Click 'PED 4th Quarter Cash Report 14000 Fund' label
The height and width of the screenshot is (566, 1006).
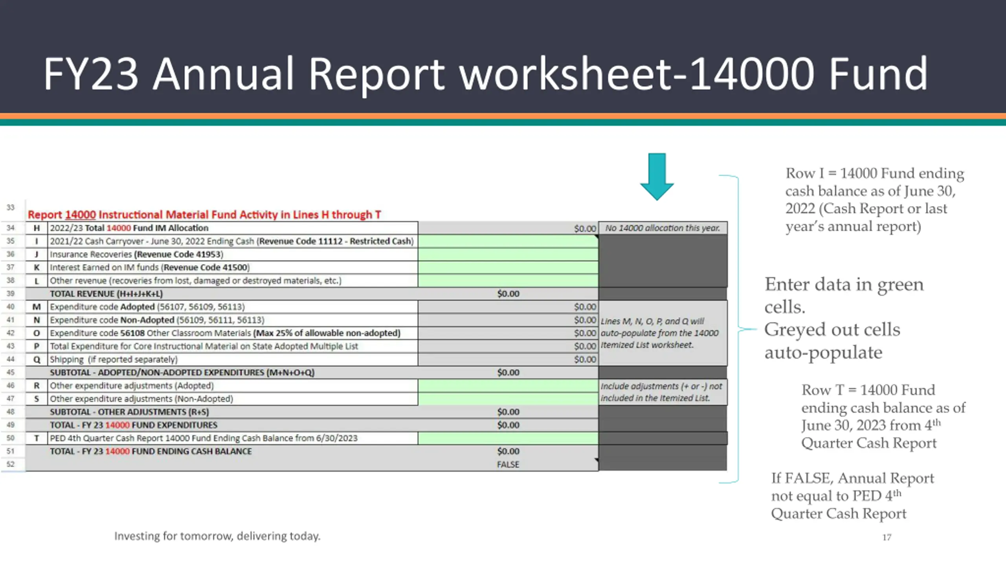[204, 438]
